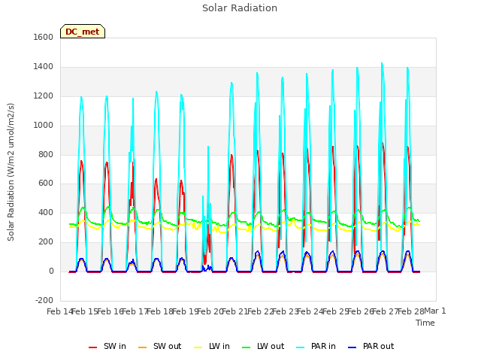Click the Feb 17 x-axis label
The image size is (481, 361).
135,311
